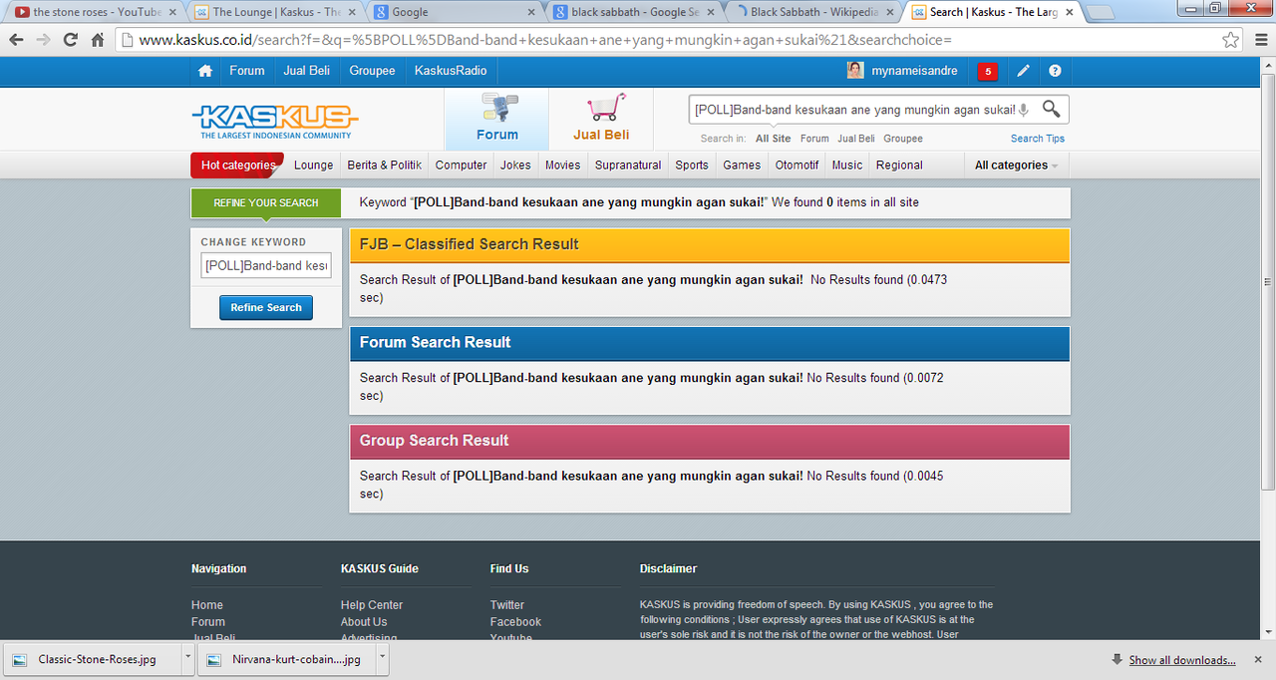The width and height of the screenshot is (1276, 680).
Task: Click the main search text box
Action: click(x=853, y=110)
